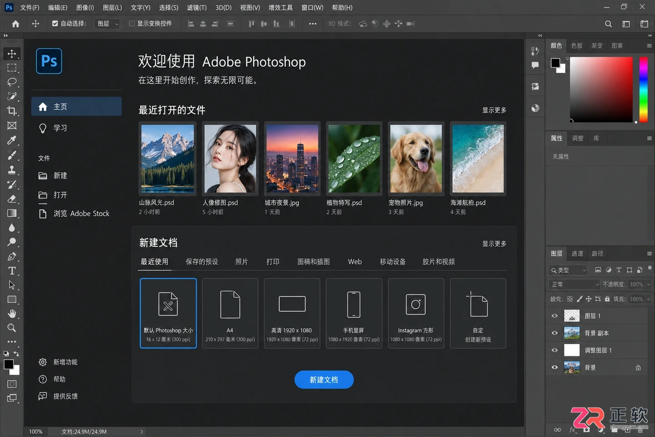Activate the Horizontal Type tool
This screenshot has height=437, width=655.
coord(12,271)
